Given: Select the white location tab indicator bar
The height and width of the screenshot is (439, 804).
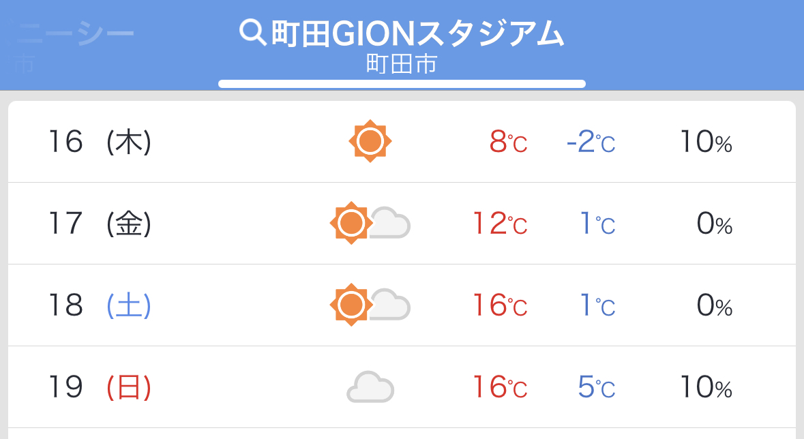Looking at the screenshot, I should (x=402, y=84).
